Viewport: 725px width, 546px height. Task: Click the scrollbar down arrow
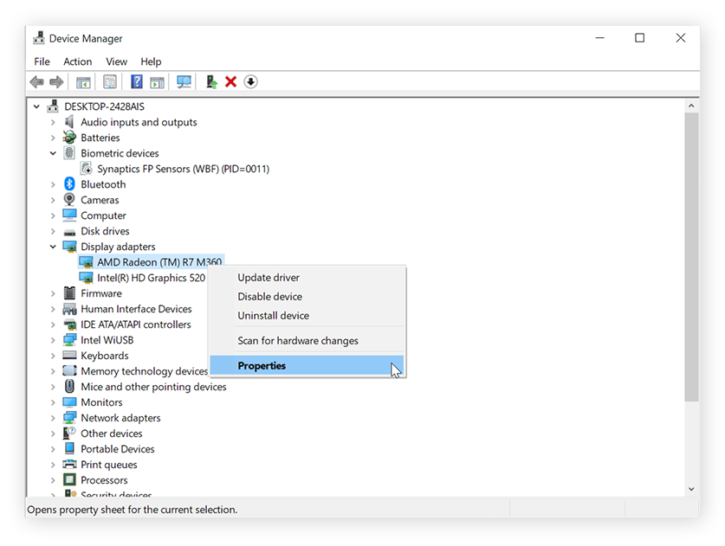(x=691, y=489)
